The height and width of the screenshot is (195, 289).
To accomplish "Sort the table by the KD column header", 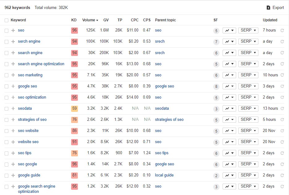I will pos(74,20).
